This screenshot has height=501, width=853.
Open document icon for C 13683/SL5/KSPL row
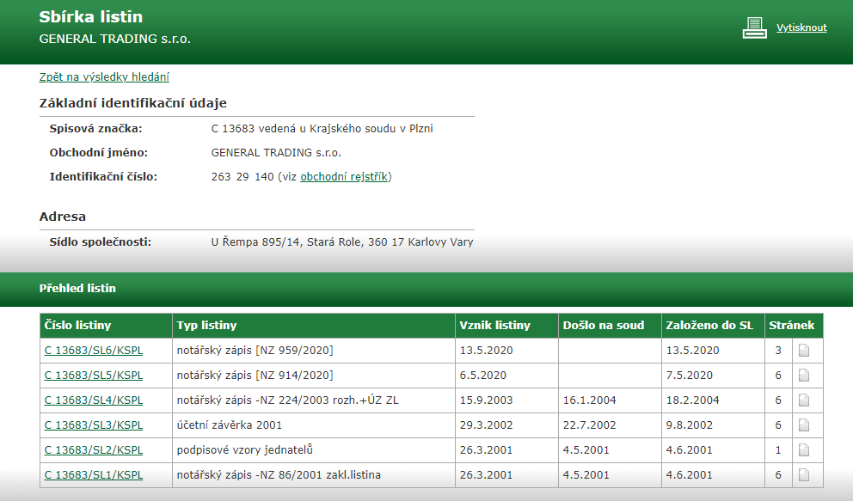tap(804, 376)
